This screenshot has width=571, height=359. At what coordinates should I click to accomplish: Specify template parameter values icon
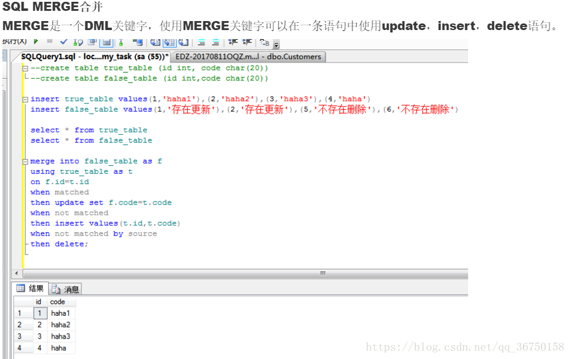(x=265, y=43)
